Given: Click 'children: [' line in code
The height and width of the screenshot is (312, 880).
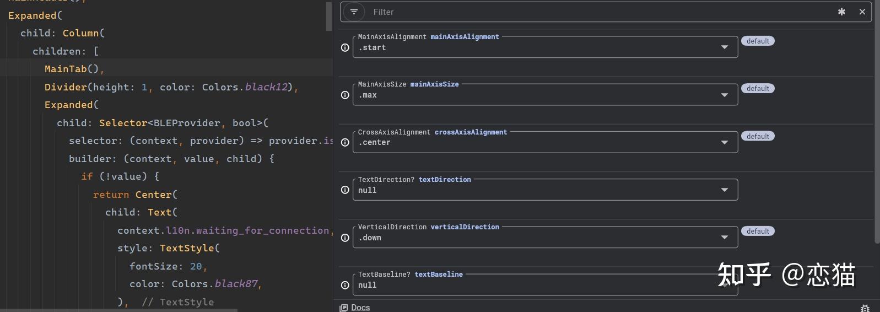Looking at the screenshot, I should (x=66, y=51).
